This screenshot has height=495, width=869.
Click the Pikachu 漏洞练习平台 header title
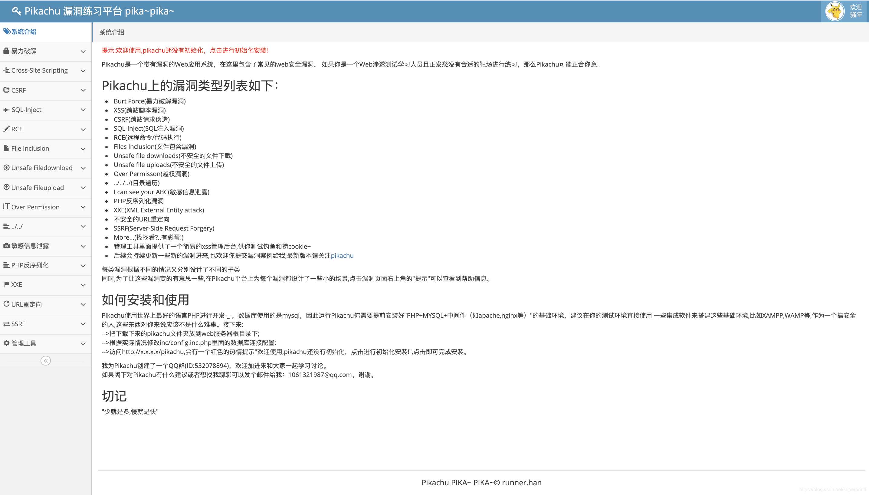pyautogui.click(x=99, y=11)
